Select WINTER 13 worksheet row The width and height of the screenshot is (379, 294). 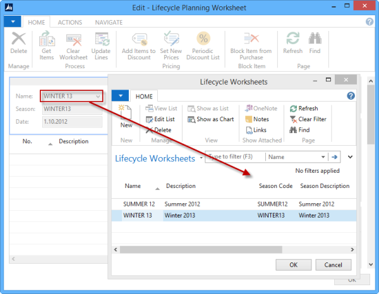(234, 216)
